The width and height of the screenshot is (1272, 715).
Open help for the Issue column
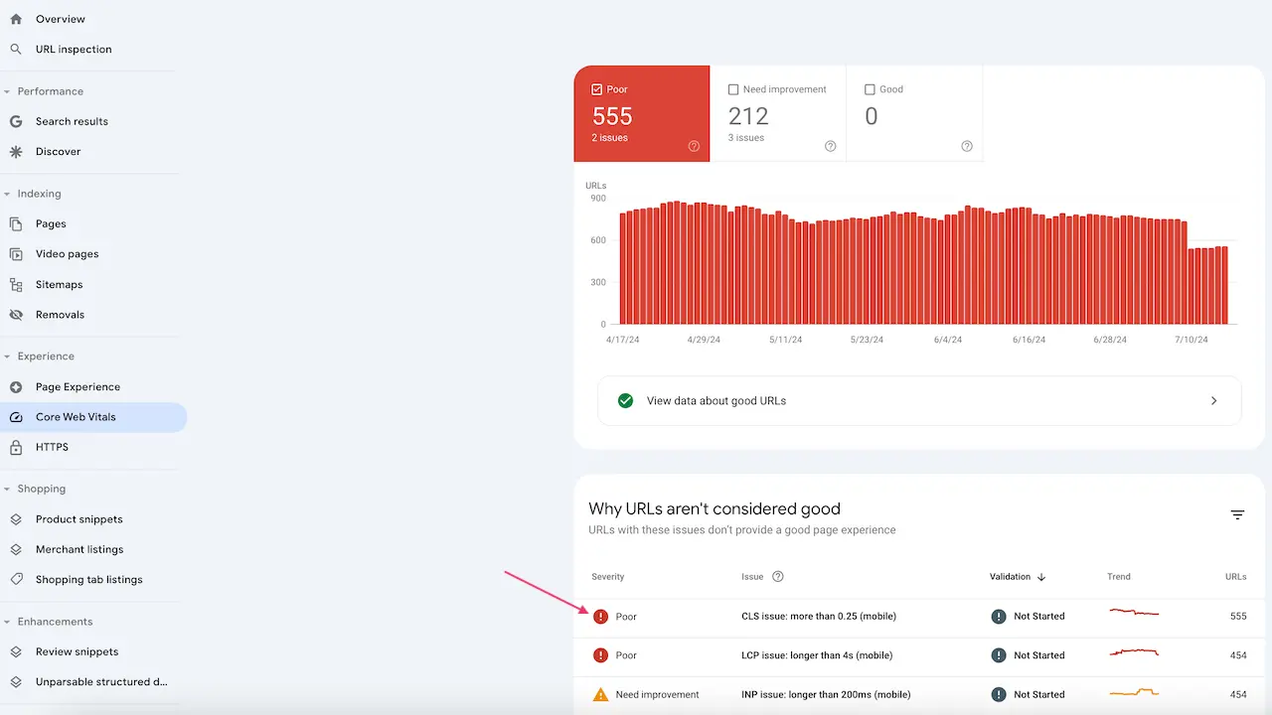click(x=776, y=576)
